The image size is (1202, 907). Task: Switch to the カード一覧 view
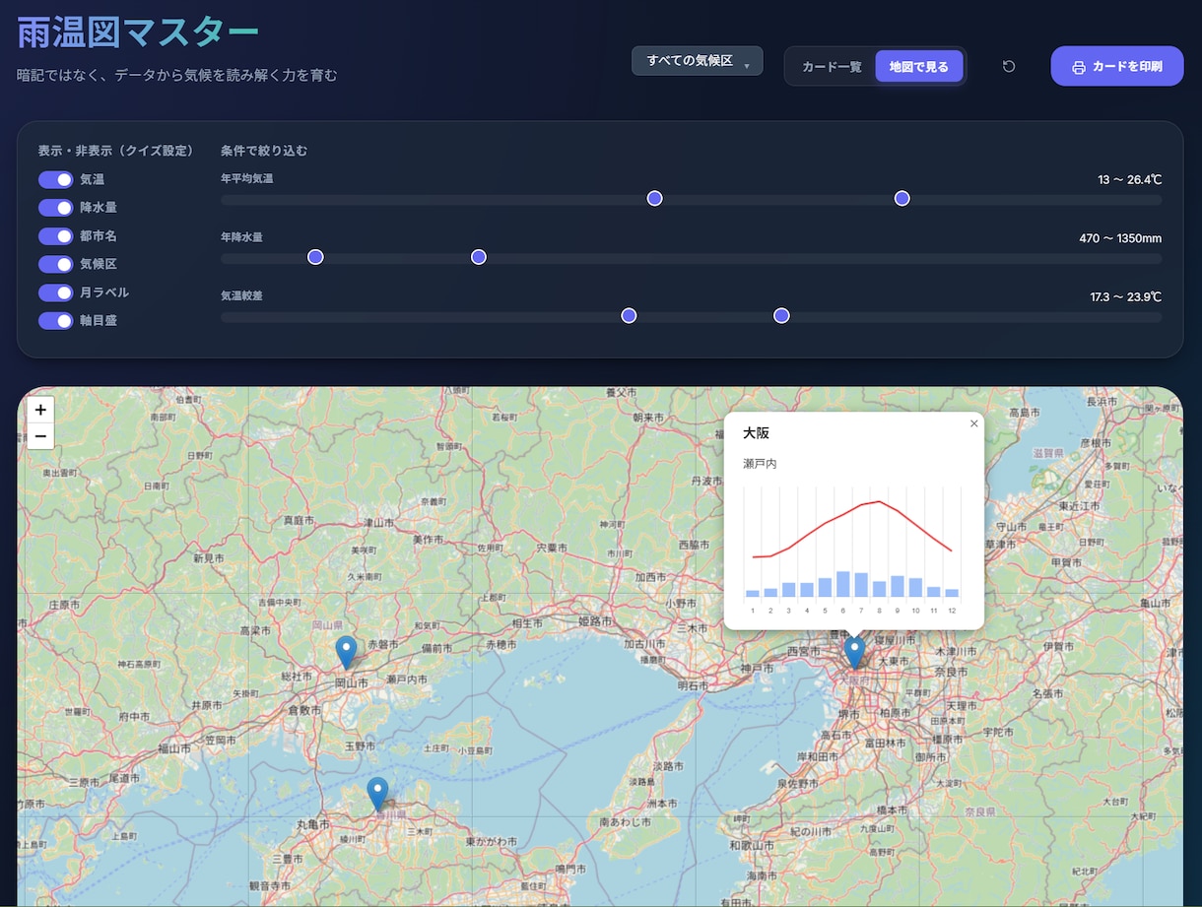832,67
